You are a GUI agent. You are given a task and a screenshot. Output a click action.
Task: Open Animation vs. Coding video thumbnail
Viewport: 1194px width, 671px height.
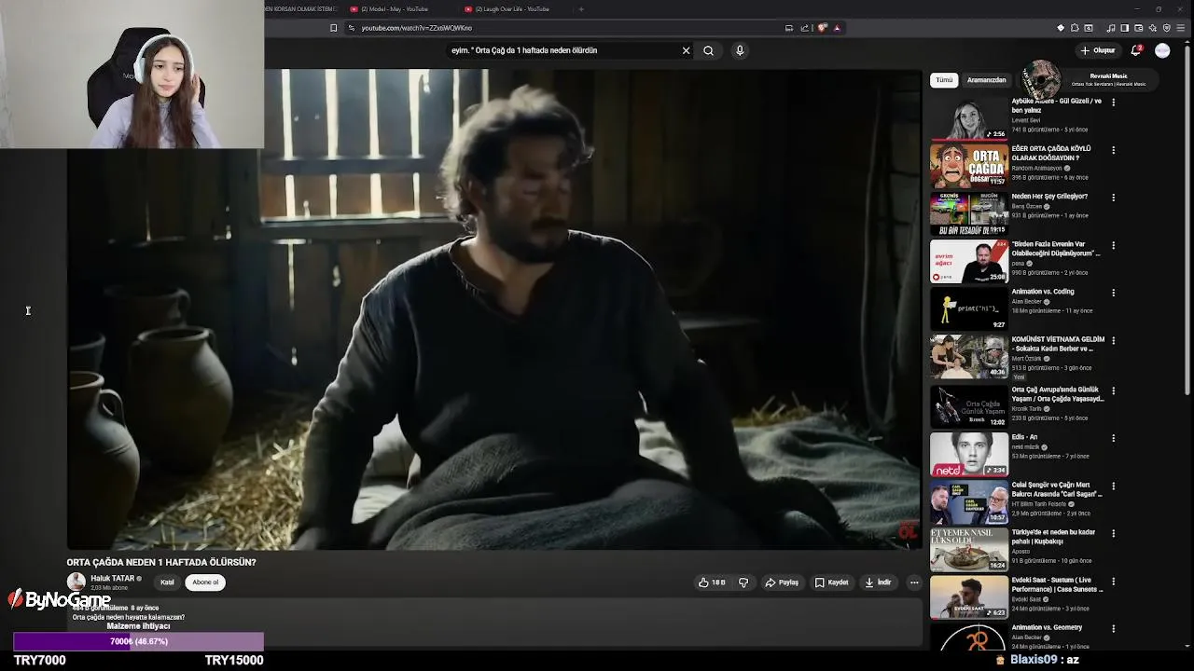point(968,308)
